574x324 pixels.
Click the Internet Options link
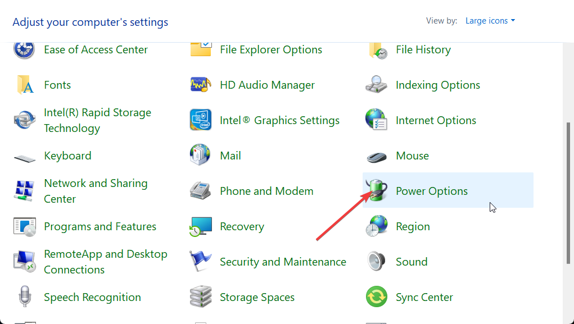pyautogui.click(x=436, y=120)
